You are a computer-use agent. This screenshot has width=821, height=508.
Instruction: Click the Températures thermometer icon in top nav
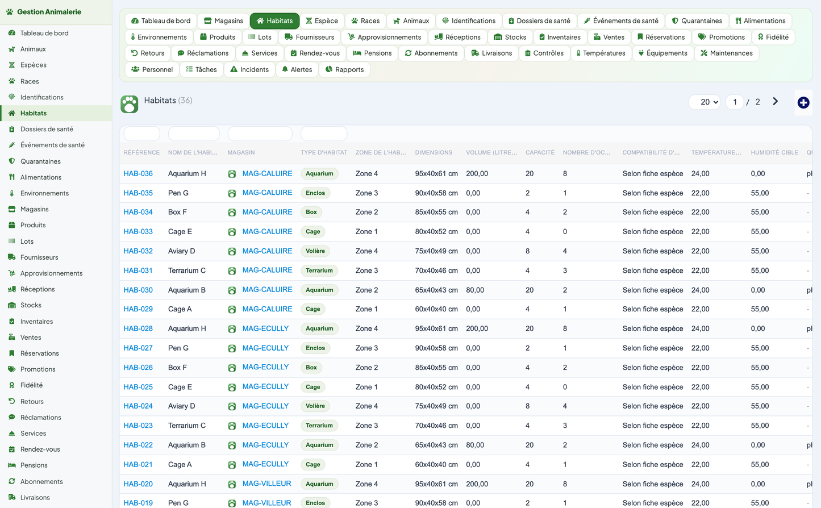click(578, 53)
